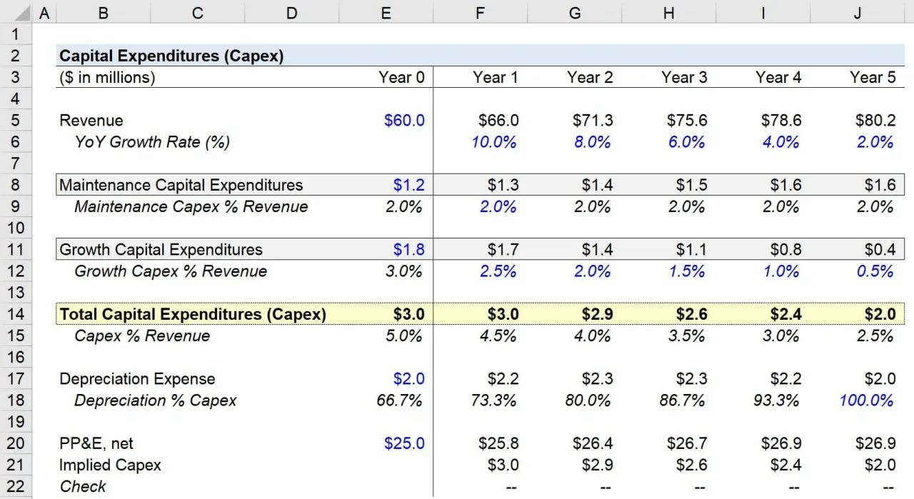The width and height of the screenshot is (914, 499).
Task: Click the 100.0% Depreciation % Capex cell
Action: tap(866, 400)
